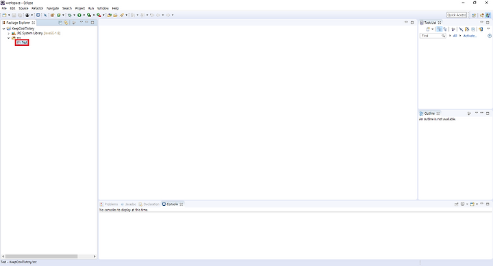This screenshot has width=493, height=266.
Task: Open the Window menu
Action: coord(103,8)
